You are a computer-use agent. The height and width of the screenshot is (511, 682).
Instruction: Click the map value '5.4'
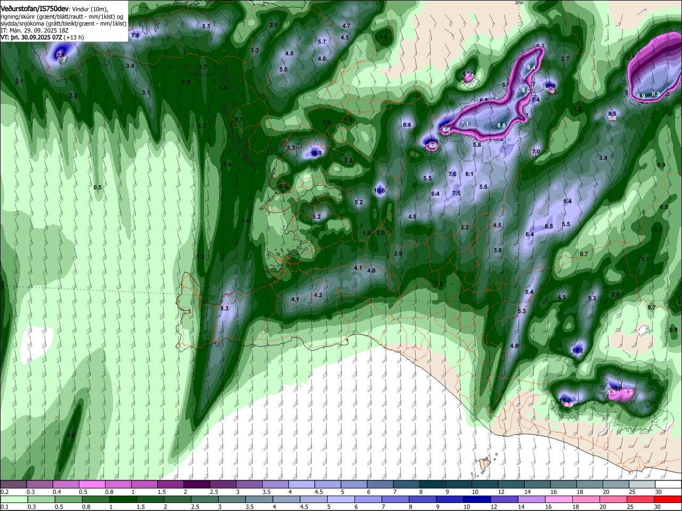529,292
